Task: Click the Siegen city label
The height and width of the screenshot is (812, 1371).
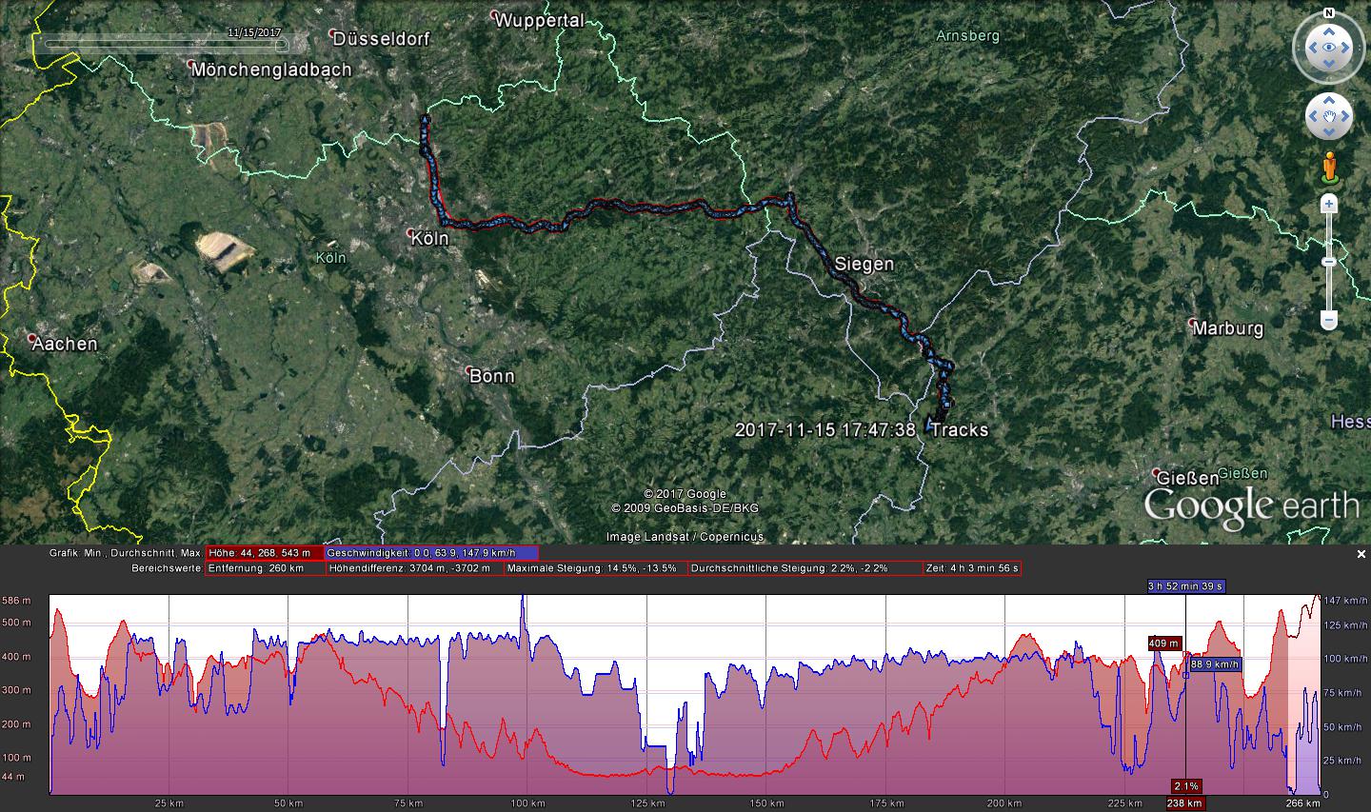Action: 864,264
